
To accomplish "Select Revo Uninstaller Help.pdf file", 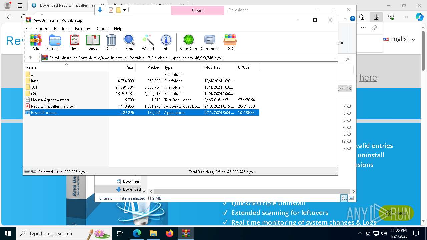I will click(x=141, y=106).
